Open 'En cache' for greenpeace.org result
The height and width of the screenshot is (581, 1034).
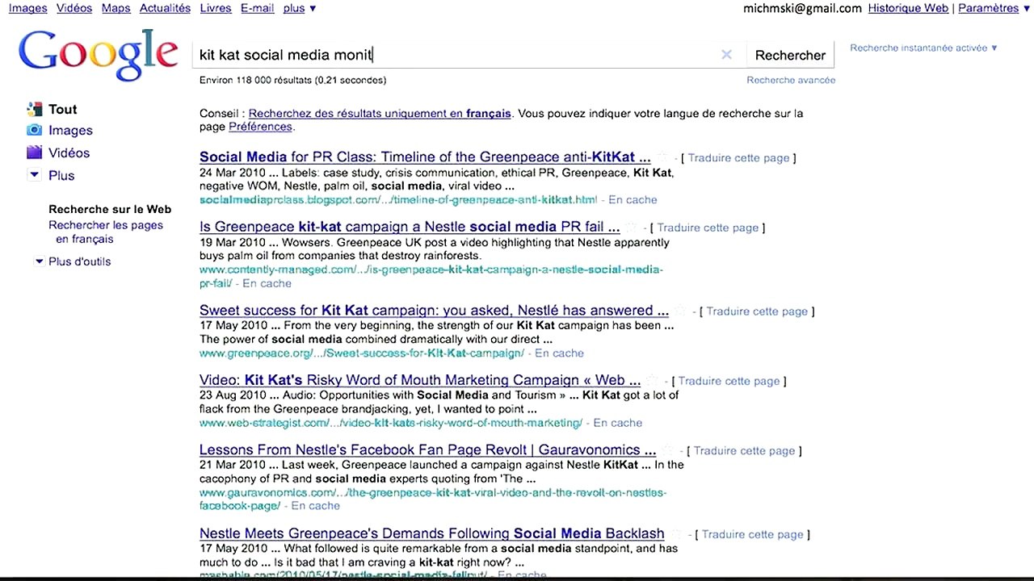coord(559,353)
